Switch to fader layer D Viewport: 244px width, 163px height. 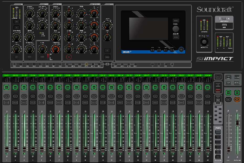pos(218,147)
